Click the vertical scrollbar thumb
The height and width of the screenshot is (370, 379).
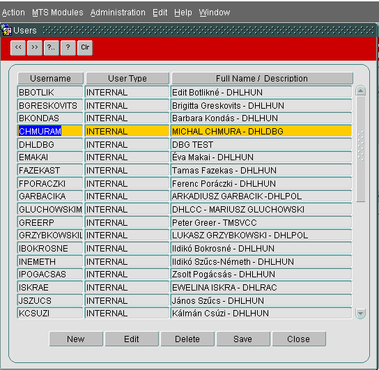(360, 148)
